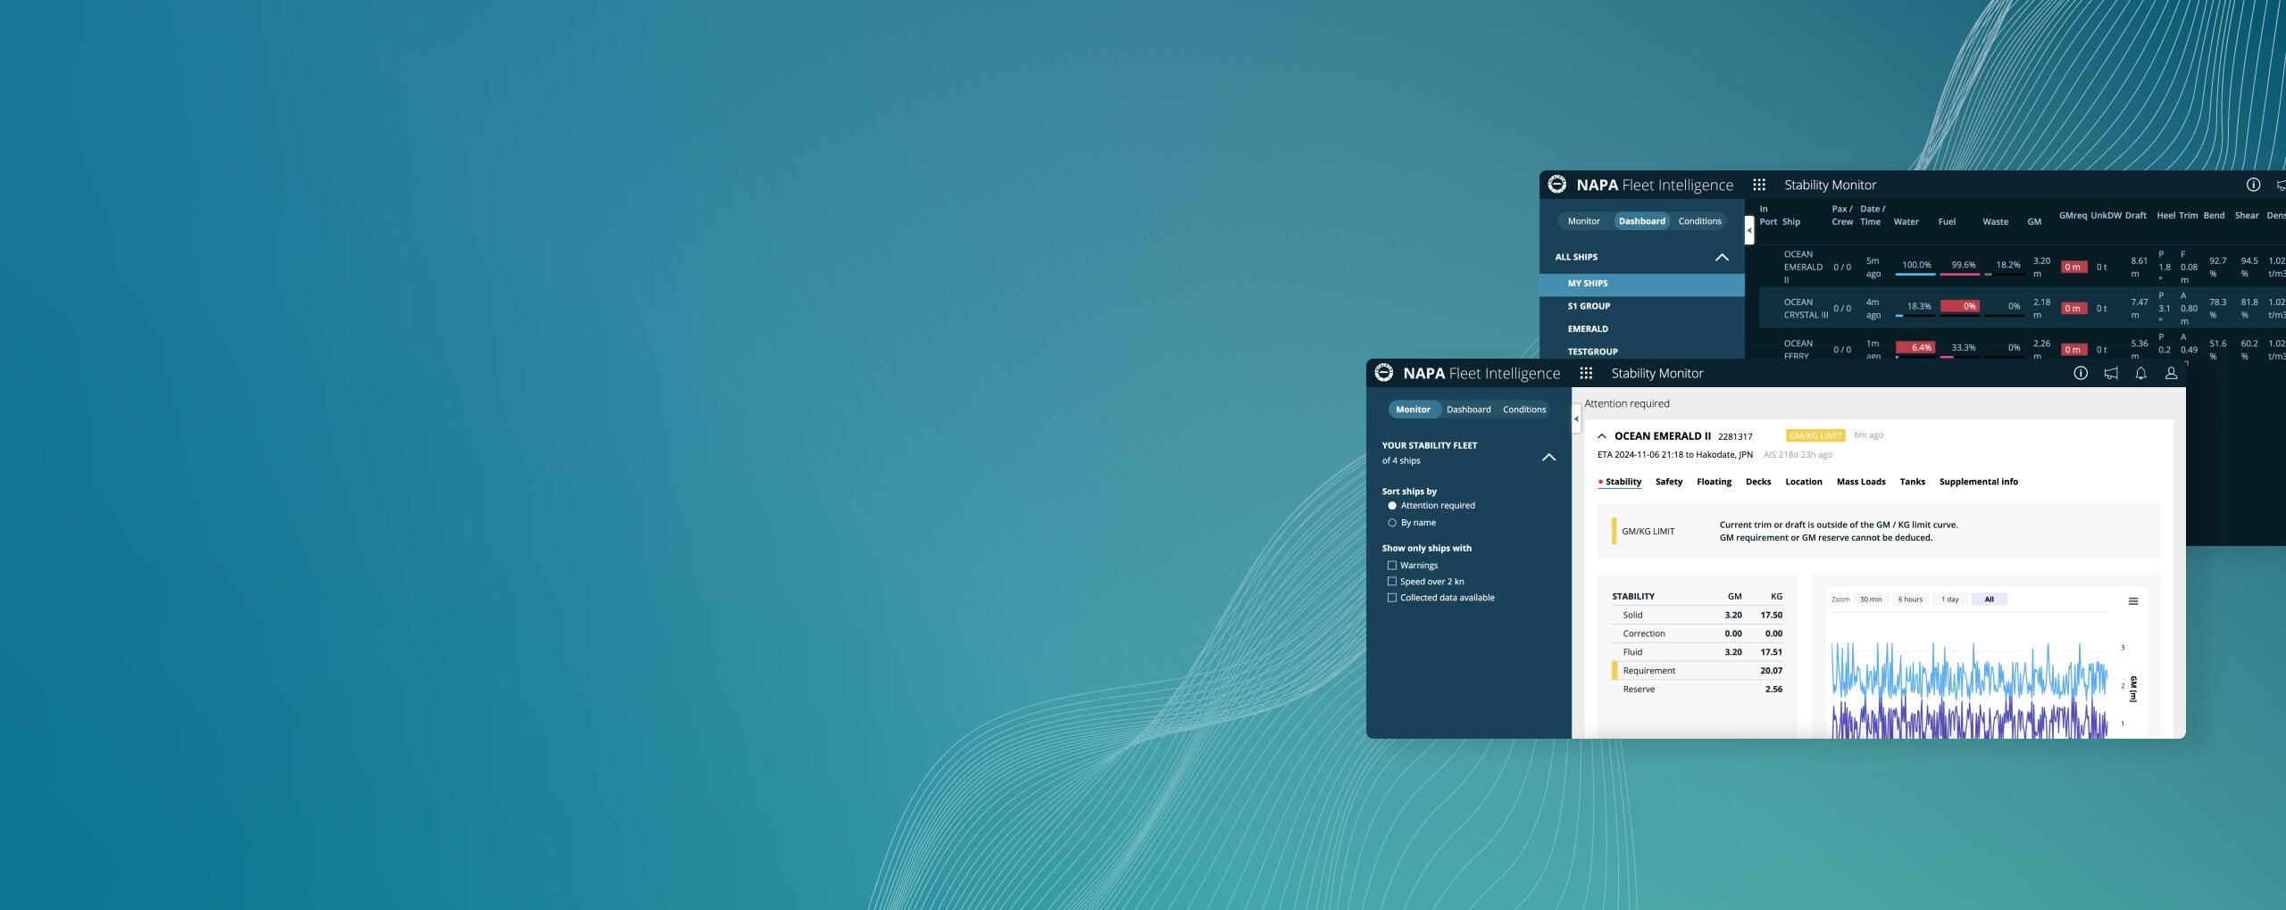Screen dimensions: 2286x910
Task: Open the info icon in the front window header
Action: click(2080, 373)
